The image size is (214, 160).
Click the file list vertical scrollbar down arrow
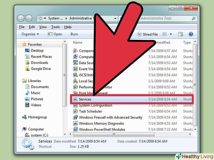(195, 129)
